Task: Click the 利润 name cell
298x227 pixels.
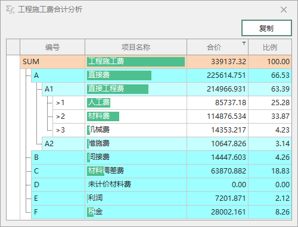Action: tap(136, 198)
